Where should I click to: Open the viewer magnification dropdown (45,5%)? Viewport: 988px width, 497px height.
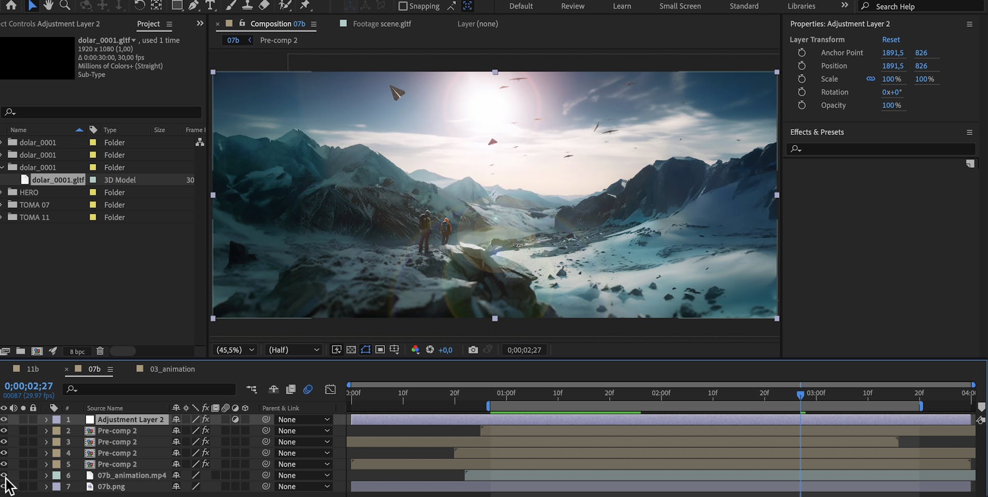235,350
